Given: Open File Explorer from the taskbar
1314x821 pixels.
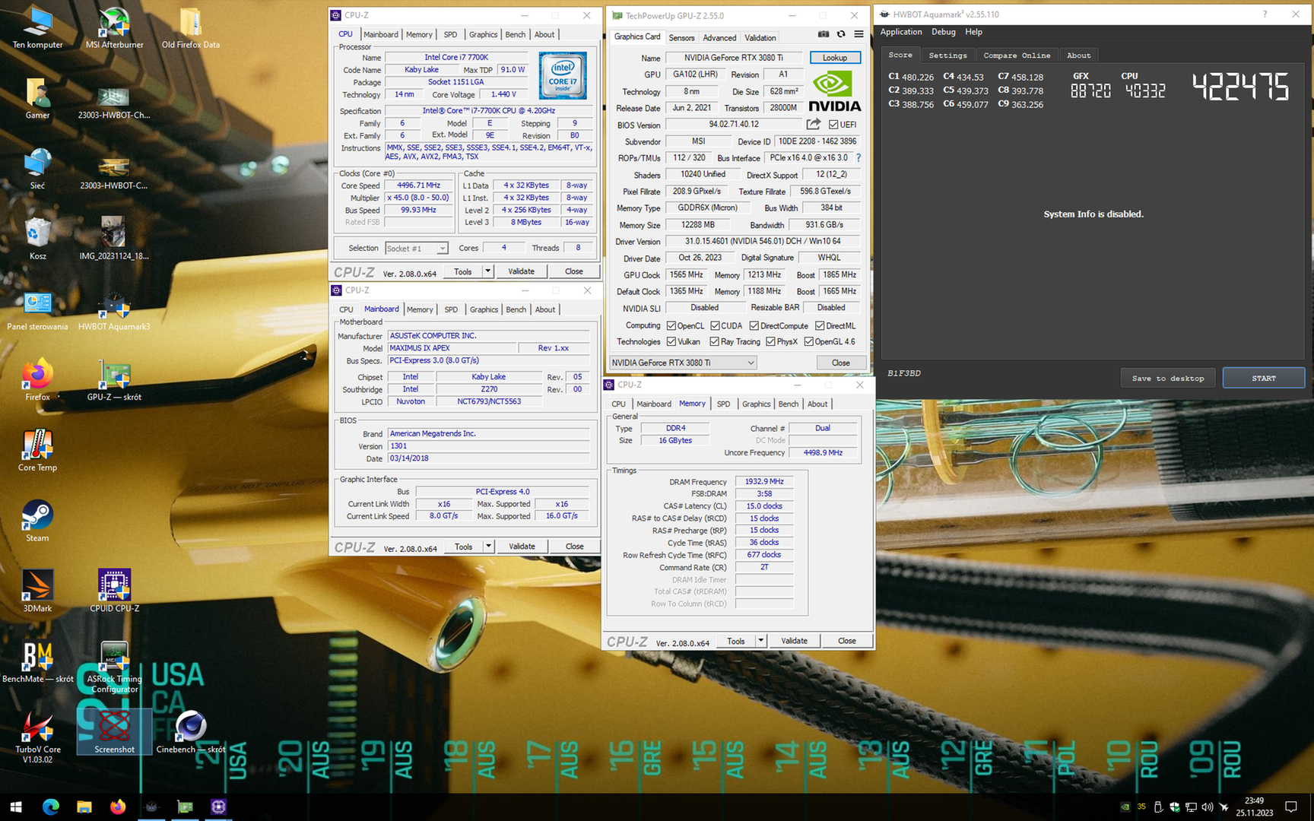Looking at the screenshot, I should [84, 807].
